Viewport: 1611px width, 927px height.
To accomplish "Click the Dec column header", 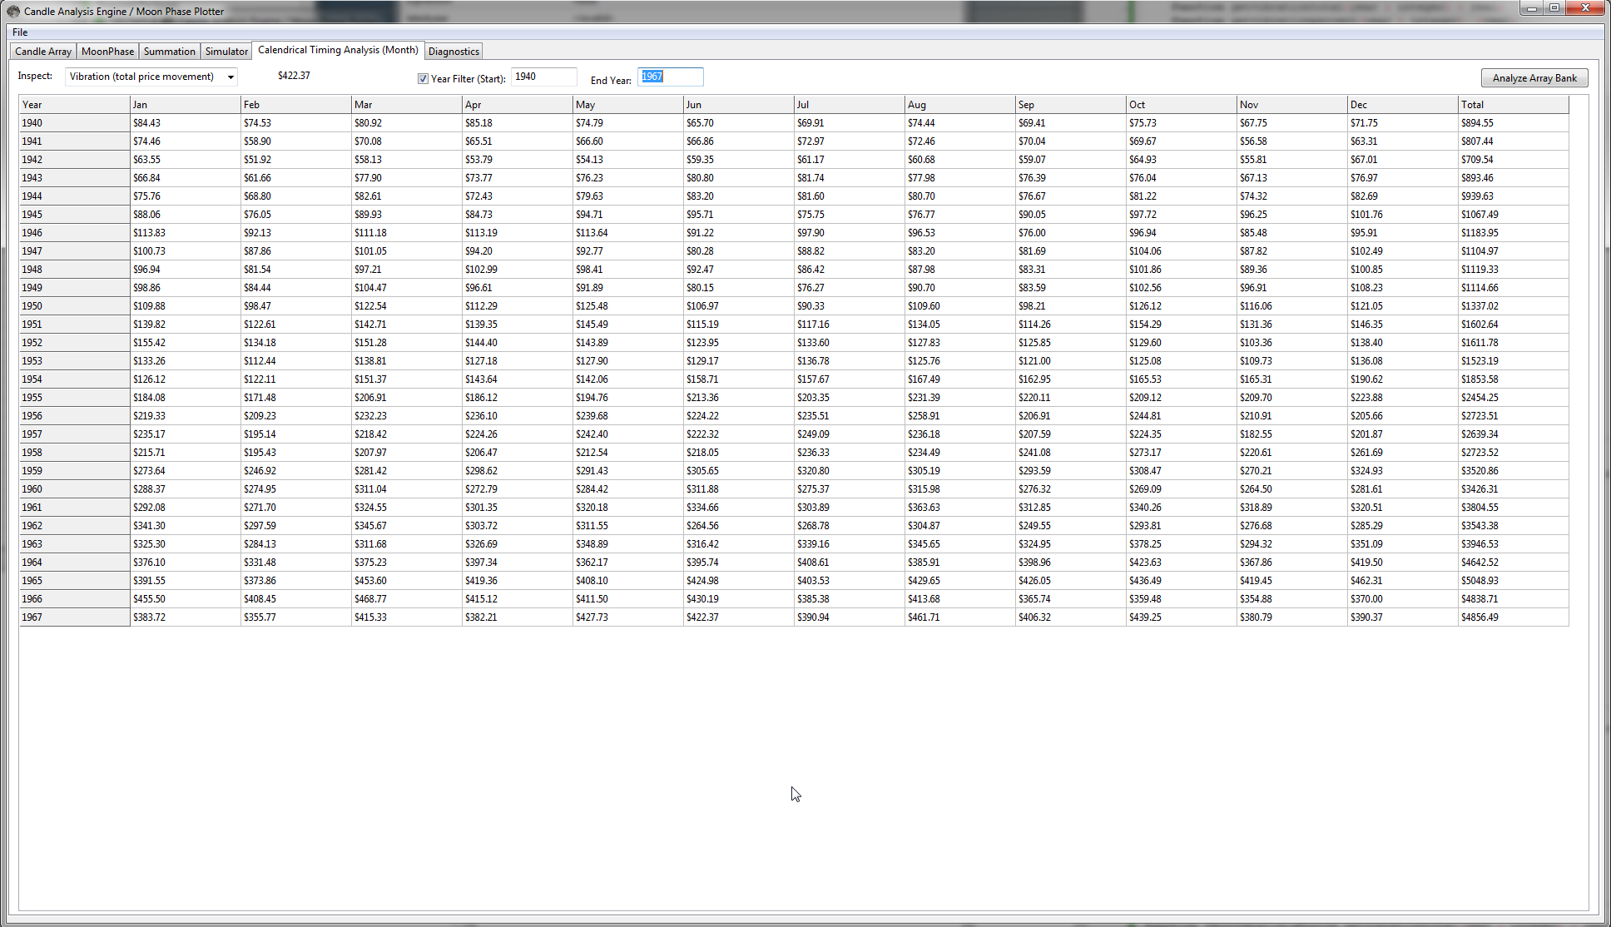I will pyautogui.click(x=1401, y=105).
